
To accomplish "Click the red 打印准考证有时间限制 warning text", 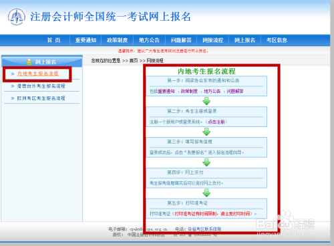I will point(212,214).
